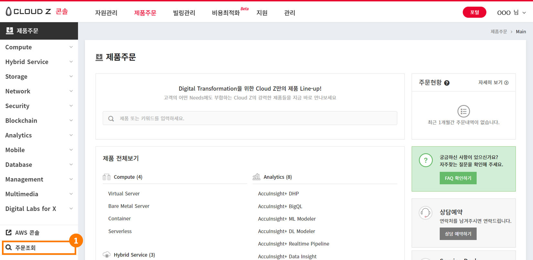Focus the product keyword search field
Screen dimensions: 533x260
(x=250, y=118)
